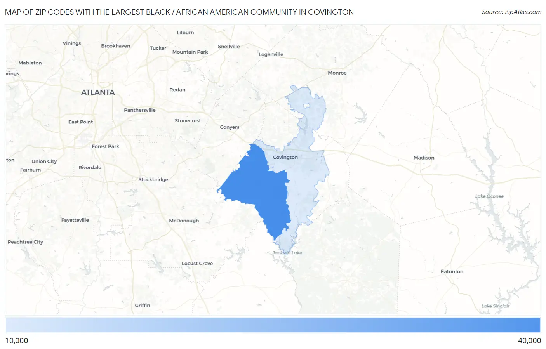The width and height of the screenshot is (546, 349).
Task: Click the Monroe map label
Action: 337,73
